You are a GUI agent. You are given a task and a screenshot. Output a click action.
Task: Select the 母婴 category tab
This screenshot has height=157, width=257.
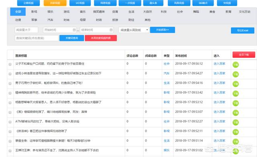pos(83,20)
